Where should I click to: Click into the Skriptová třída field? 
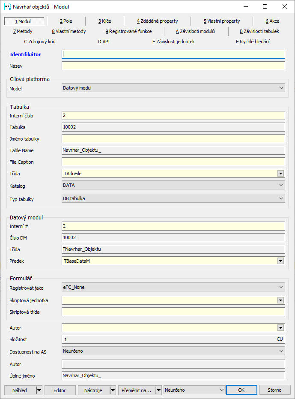tap(173, 312)
